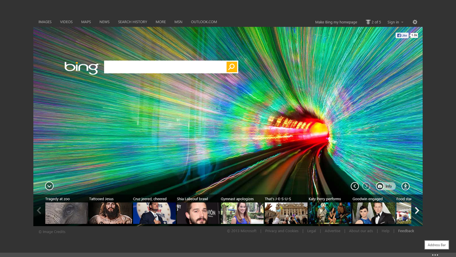The image size is (456, 257).
Task: Click the Facebook Like button
Action: point(402,35)
